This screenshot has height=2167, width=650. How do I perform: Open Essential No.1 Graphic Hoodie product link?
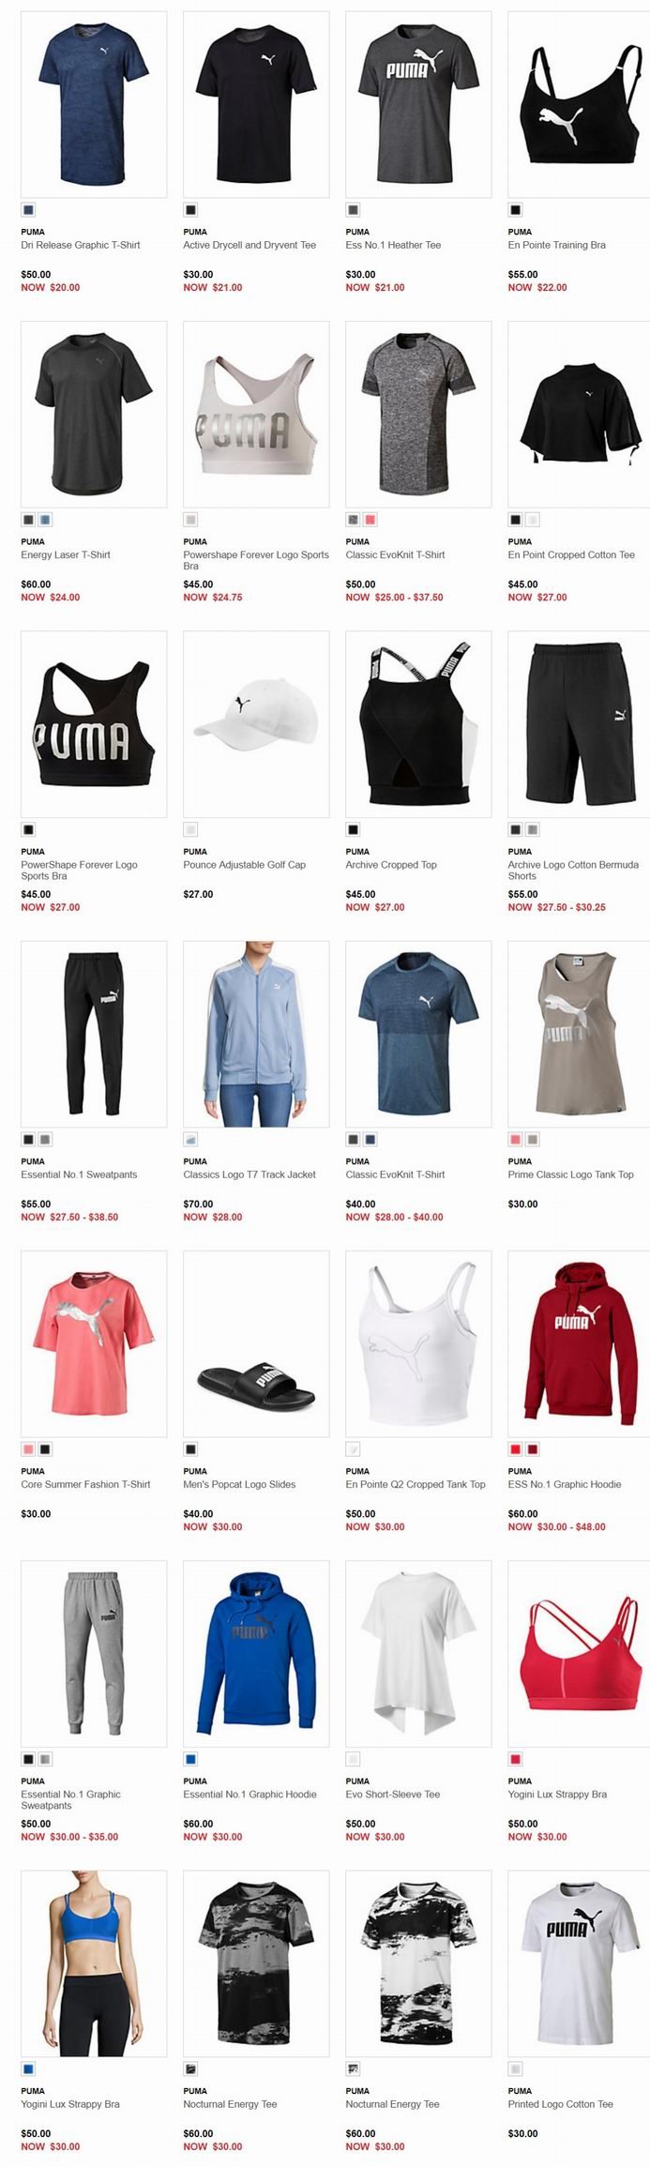coord(249,1794)
